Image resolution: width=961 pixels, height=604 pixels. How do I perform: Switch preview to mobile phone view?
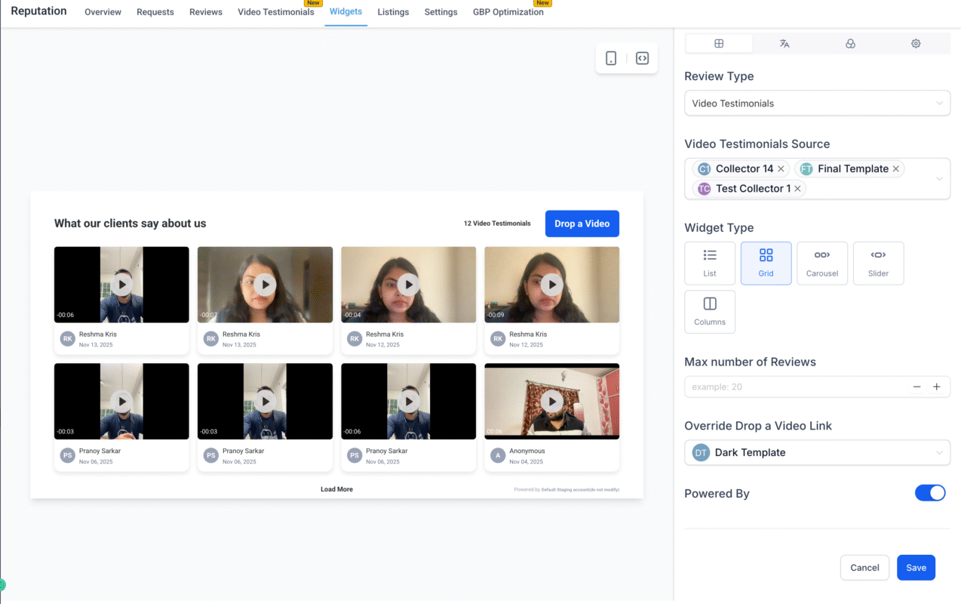pos(611,57)
